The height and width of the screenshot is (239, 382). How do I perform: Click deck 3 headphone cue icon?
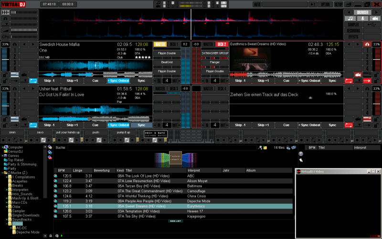pos(15,89)
